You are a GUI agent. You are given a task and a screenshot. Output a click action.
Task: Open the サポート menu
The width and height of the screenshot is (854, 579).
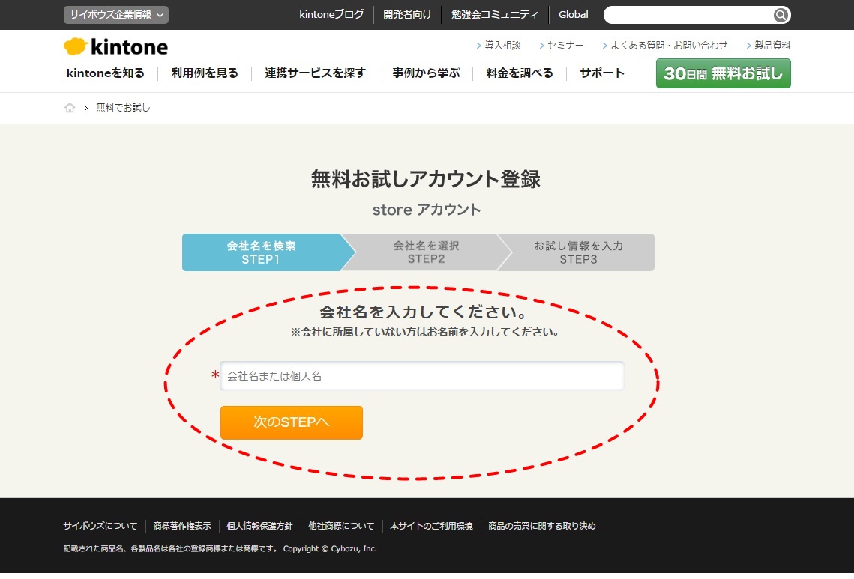coord(602,73)
